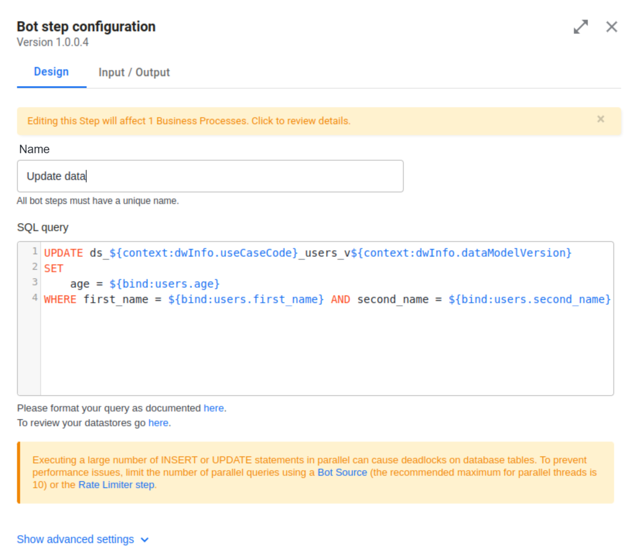Follow the datastores review 'here' link

click(x=158, y=423)
